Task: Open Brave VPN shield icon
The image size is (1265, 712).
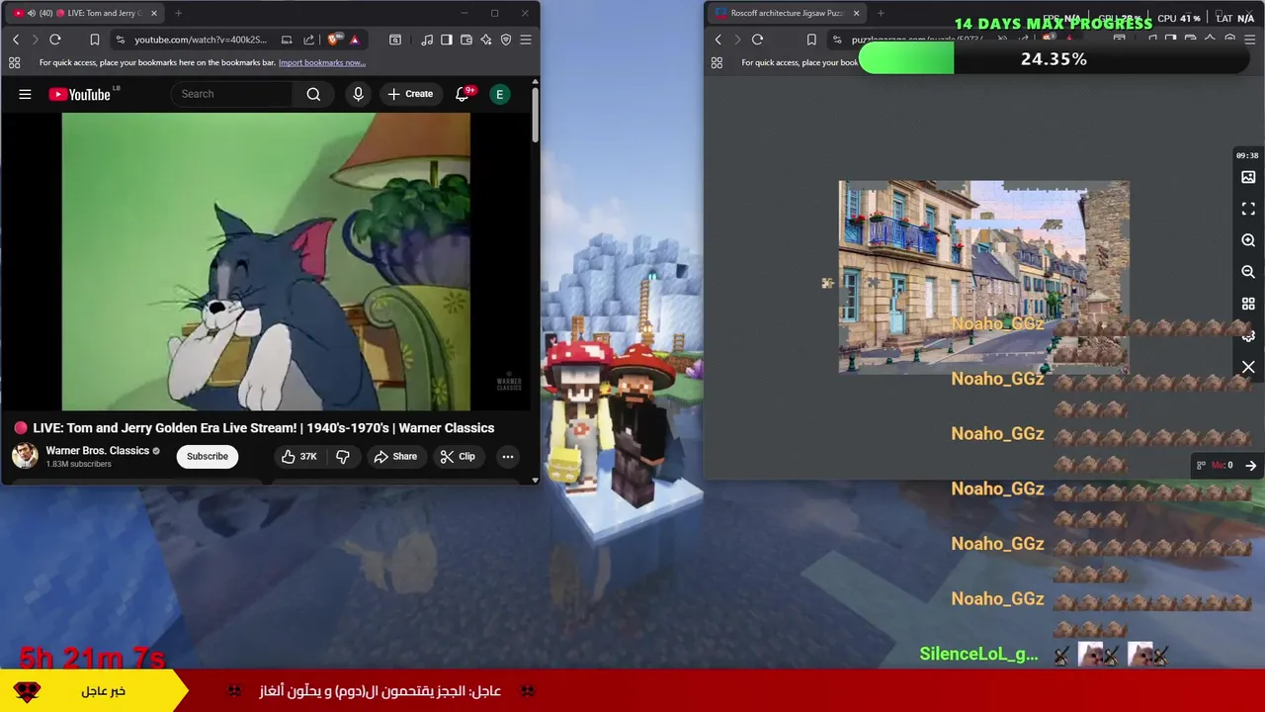Action: coord(506,40)
